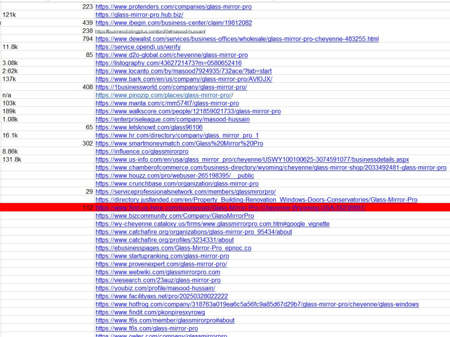Open the serviceprofessionalsnetwork.com members link
This screenshot has width=450, height=337.
(x=185, y=191)
